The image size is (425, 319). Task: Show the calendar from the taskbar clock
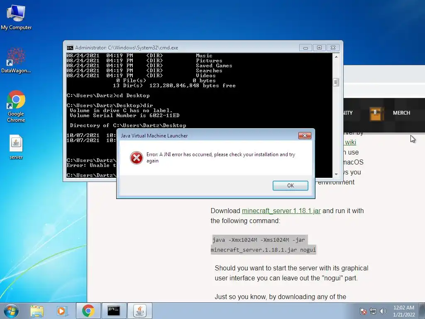coord(404,311)
